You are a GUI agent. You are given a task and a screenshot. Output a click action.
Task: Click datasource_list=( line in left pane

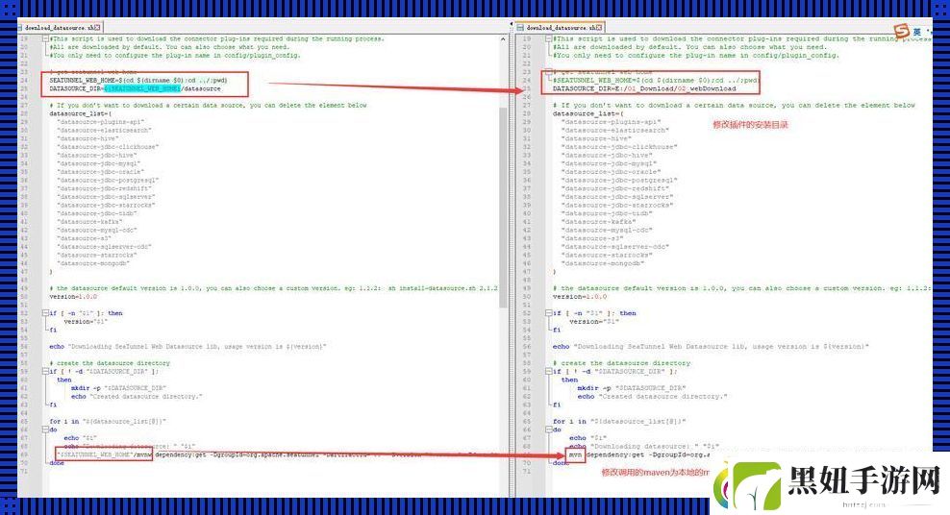tap(81, 113)
